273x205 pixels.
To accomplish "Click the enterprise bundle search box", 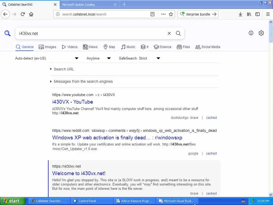I will pyautogui.click(x=198, y=14).
